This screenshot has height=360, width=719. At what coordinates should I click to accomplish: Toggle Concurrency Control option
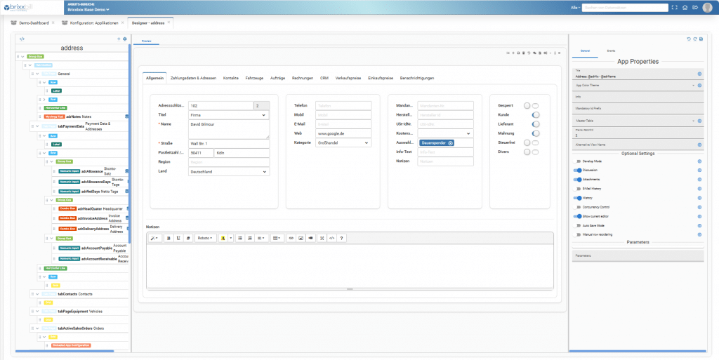coord(577,207)
